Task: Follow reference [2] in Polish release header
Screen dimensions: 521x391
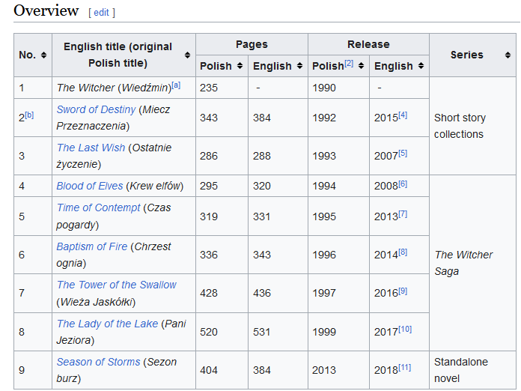Action: click(x=349, y=63)
